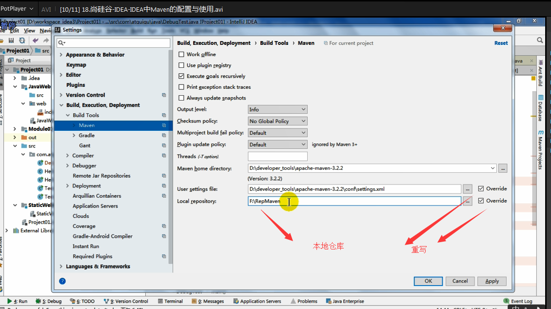
Task: Click the per-project icon beside Gradle
Action: click(164, 135)
